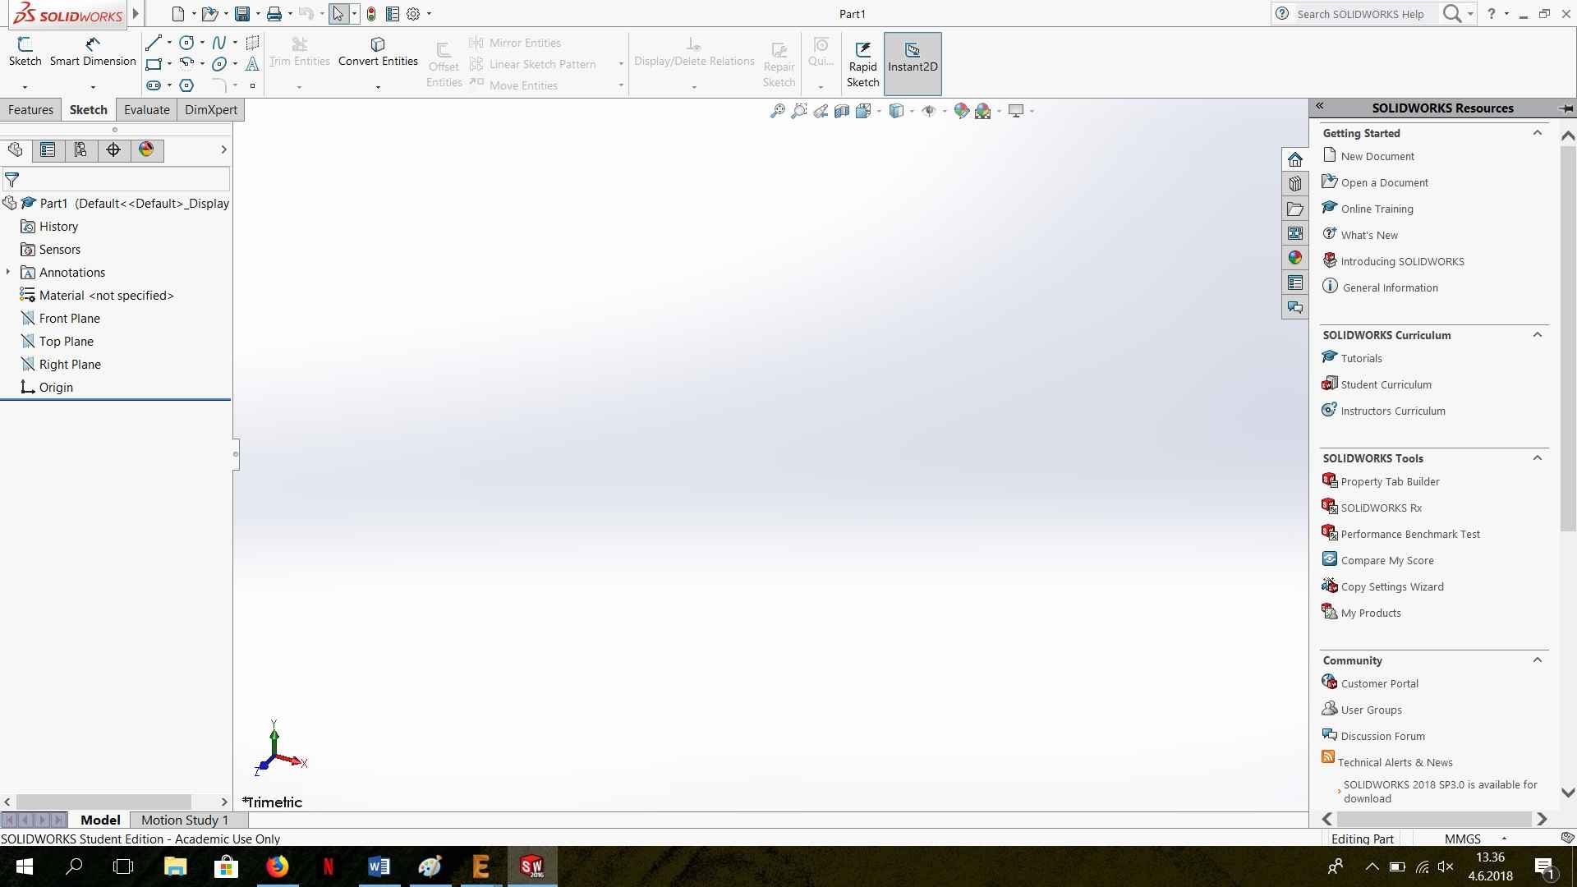Collapse the SOLIDWORKS Curriculum section
This screenshot has width=1577, height=887.
(x=1538, y=335)
